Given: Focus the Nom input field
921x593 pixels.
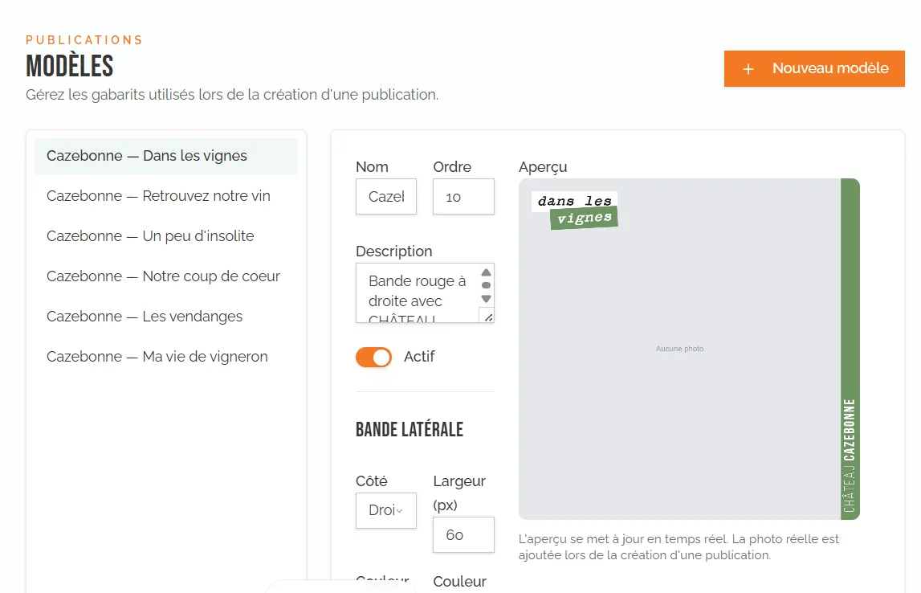Looking at the screenshot, I should coord(386,196).
